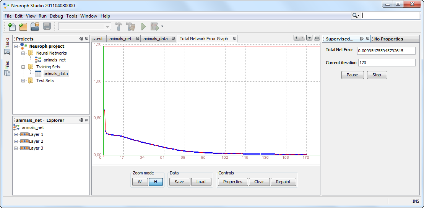This screenshot has height=208, width=424.
Task: Click the New File toolbar icon
Action: [x=12, y=26]
